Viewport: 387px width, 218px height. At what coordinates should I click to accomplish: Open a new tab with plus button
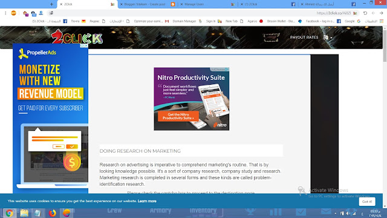point(51,4)
